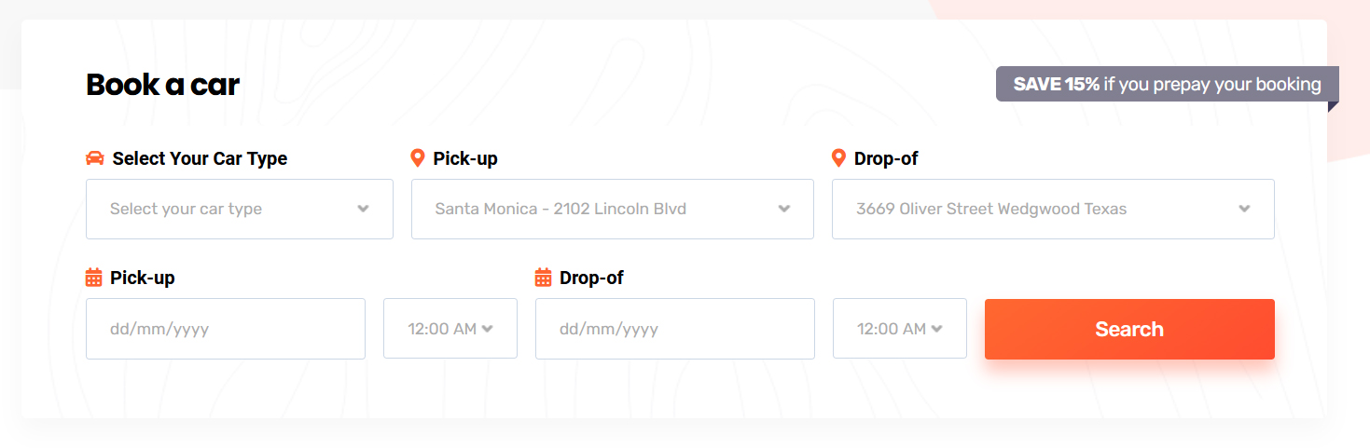Click the Drop-of location pin icon
Image resolution: width=1370 pixels, height=448 pixels.
click(838, 158)
